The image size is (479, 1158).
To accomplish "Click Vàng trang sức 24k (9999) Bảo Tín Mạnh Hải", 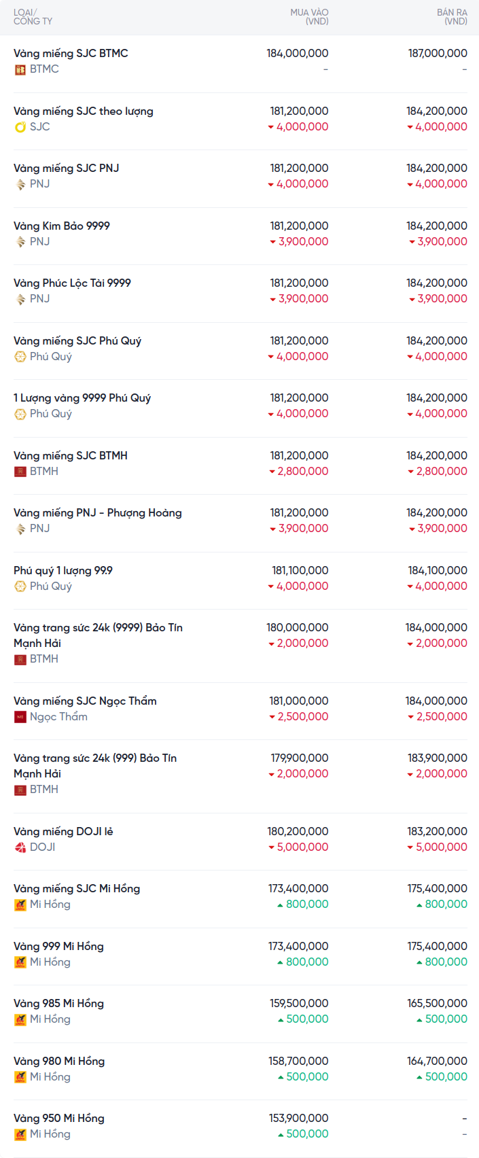I will tap(98, 635).
